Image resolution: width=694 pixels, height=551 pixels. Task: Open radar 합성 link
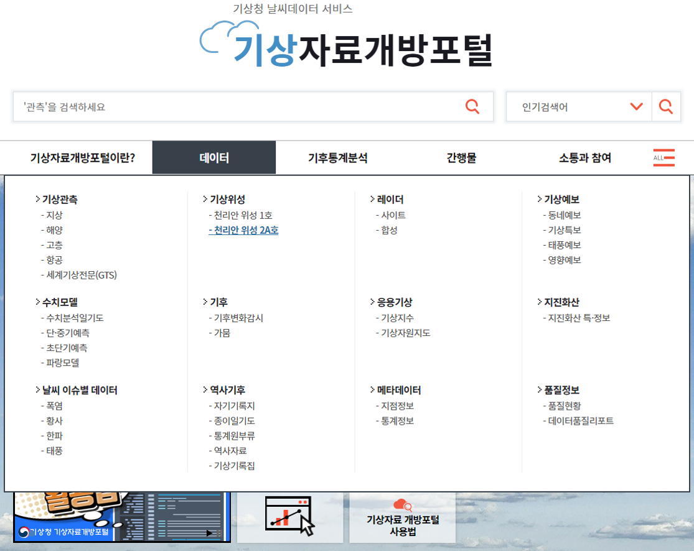(x=387, y=230)
